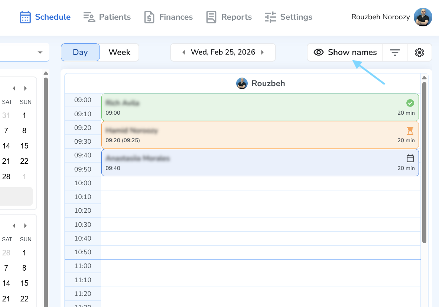Click the calendar icon on the 09:40 appointment
Image resolution: width=439 pixels, height=307 pixels.
(410, 159)
